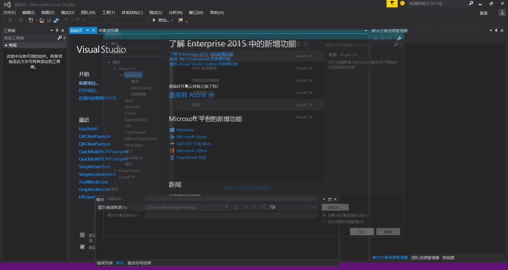The width and height of the screenshot is (508, 270).
Task: Toggle the unchecked checkbox on start page
Action: [82, 235]
